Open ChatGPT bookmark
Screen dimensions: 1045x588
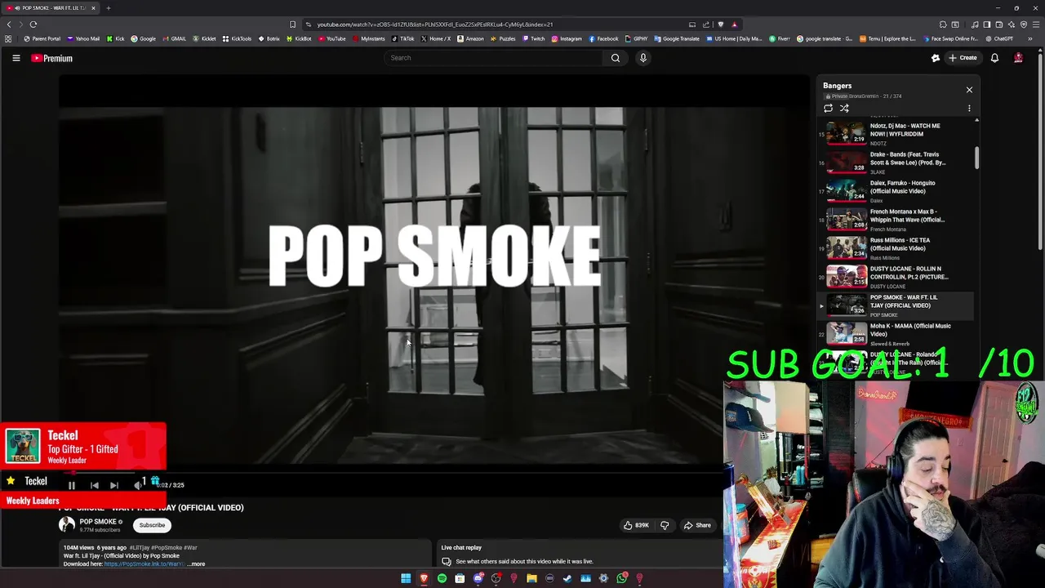(x=999, y=38)
